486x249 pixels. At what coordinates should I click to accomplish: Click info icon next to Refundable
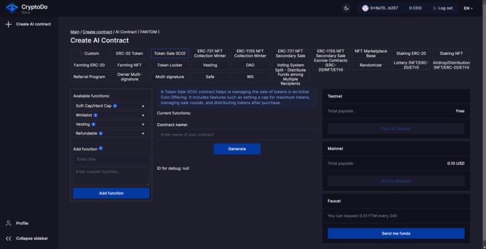101,134
